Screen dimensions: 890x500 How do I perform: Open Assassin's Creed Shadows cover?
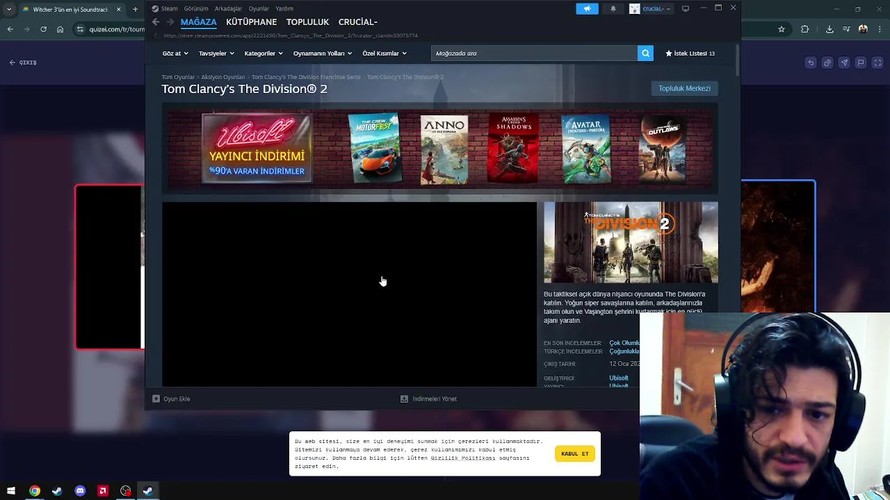(513, 149)
